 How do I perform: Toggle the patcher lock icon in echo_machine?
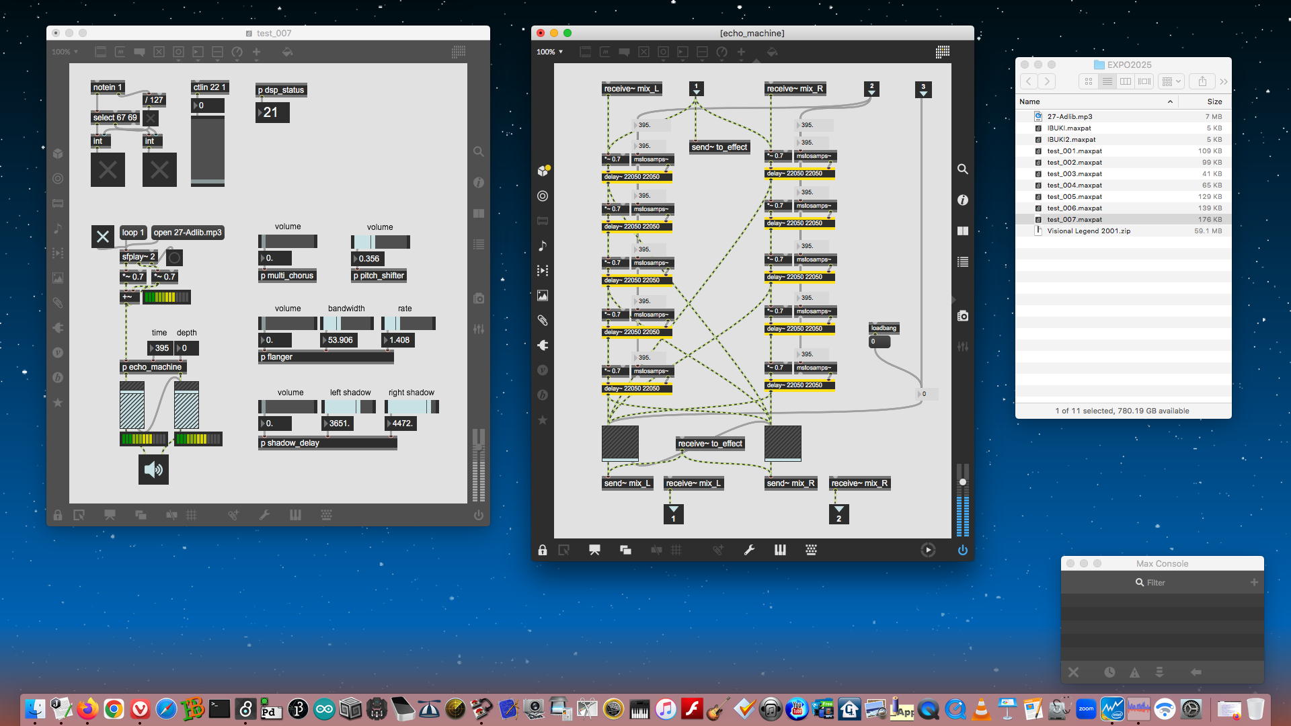click(543, 550)
